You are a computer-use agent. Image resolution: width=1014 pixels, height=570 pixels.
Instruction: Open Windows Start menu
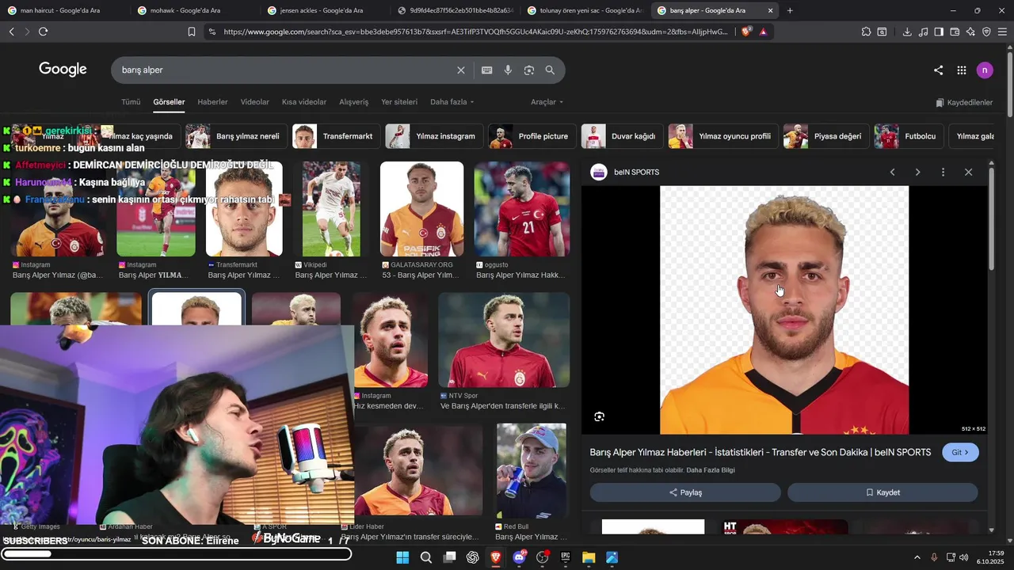(402, 557)
